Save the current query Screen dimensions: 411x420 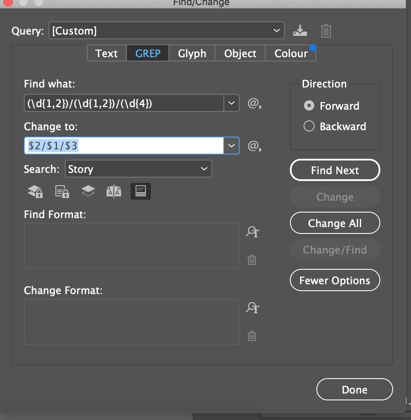(300, 30)
